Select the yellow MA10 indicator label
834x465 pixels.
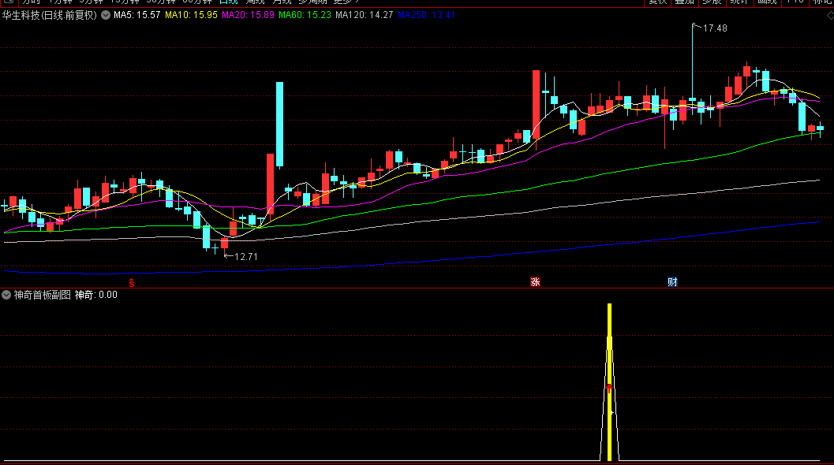pyautogui.click(x=191, y=15)
